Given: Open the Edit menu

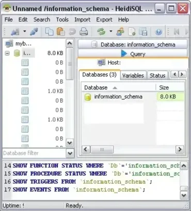Looking at the screenshot, I should tap(23, 20).
